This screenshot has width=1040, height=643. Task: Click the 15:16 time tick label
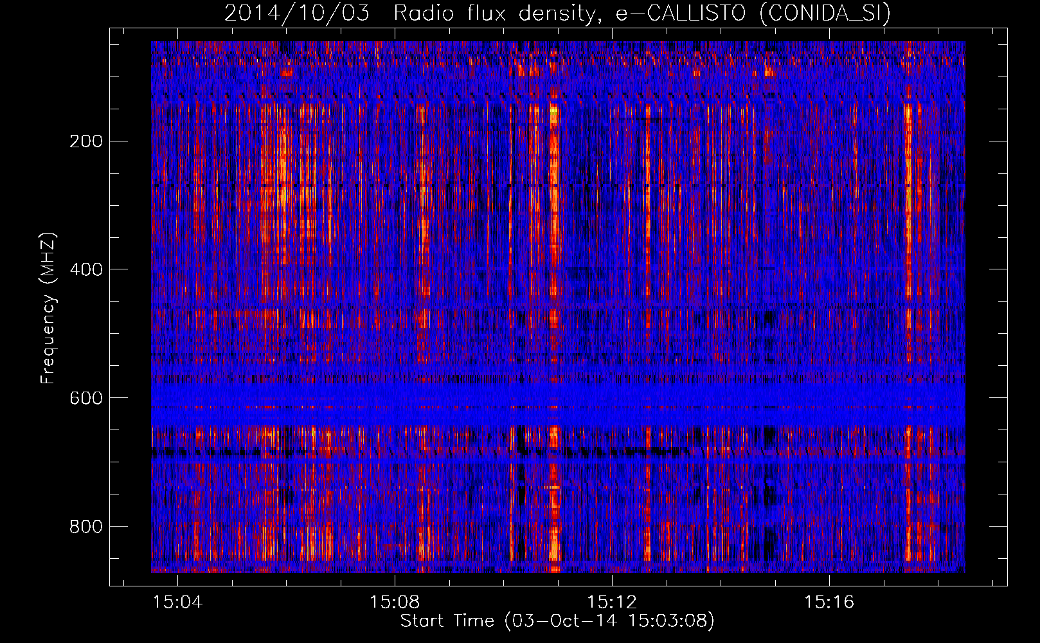pos(829,602)
